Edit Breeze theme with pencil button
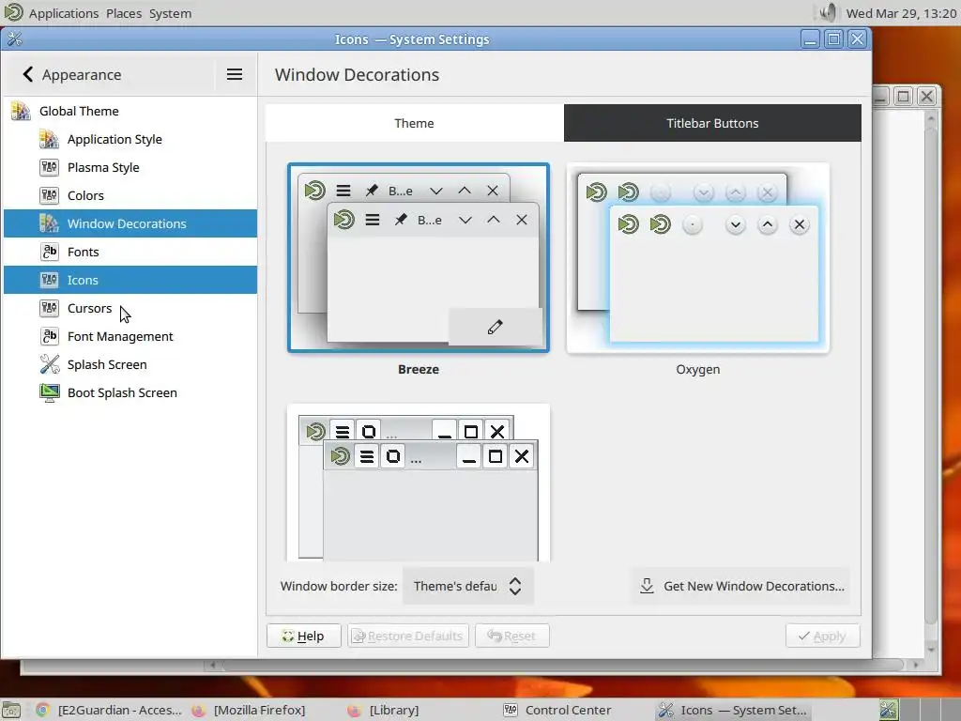This screenshot has width=961, height=721. [x=496, y=327]
